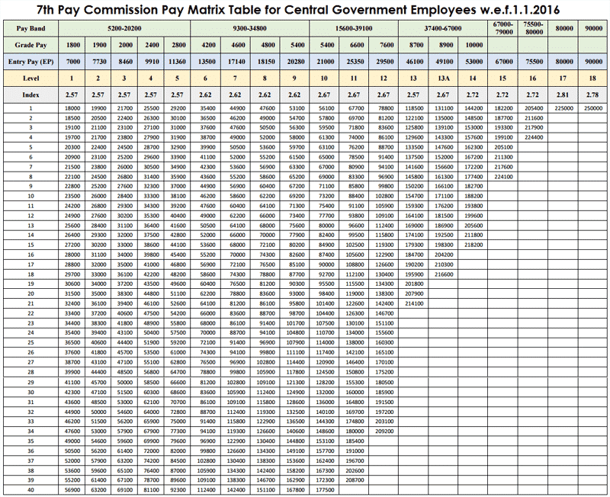This screenshot has width=610, height=497.
Task: Click Entry Pay value 25350
Action: click(x=355, y=62)
